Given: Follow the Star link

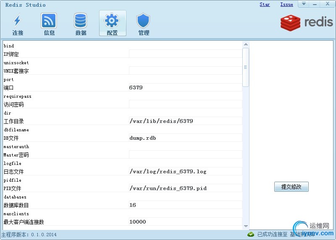Looking at the screenshot, I should [x=265, y=5].
